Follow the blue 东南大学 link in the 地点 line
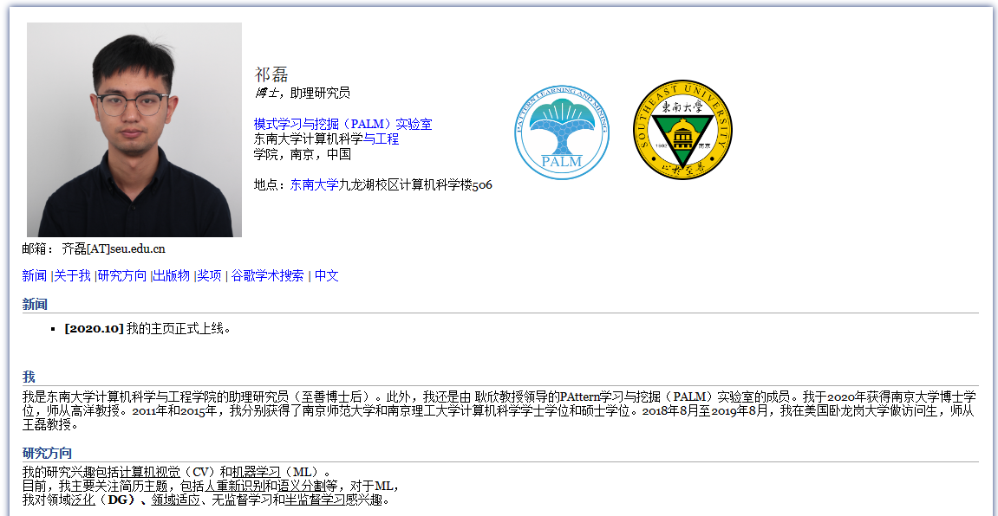Viewport: 998px width, 516px height. click(x=315, y=185)
